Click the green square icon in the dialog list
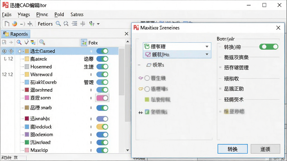 (147, 100)
